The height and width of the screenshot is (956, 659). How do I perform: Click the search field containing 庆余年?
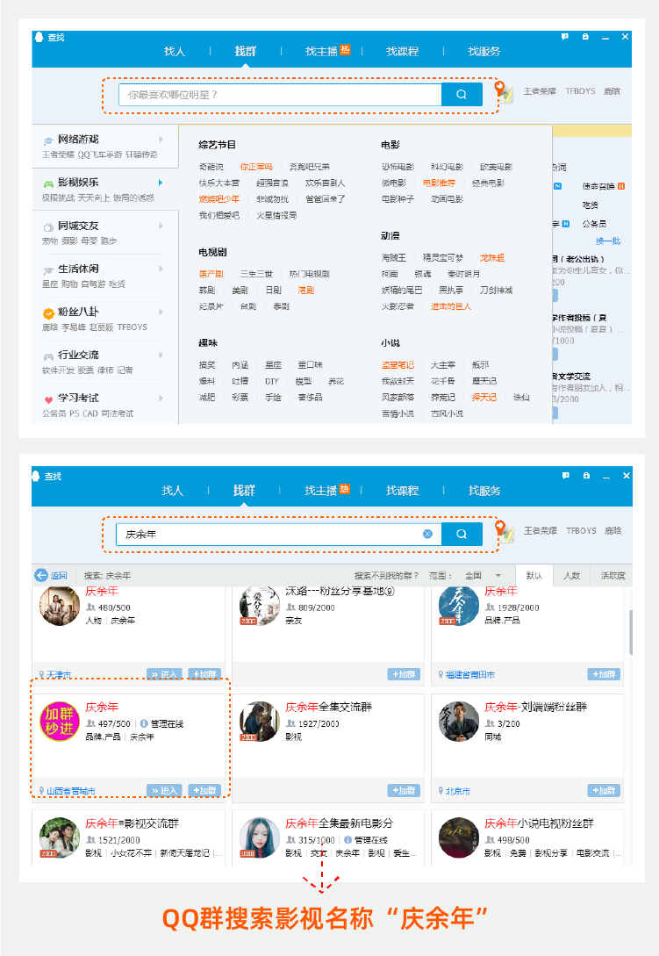[x=278, y=534]
